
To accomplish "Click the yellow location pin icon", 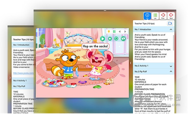I will (109, 32).
